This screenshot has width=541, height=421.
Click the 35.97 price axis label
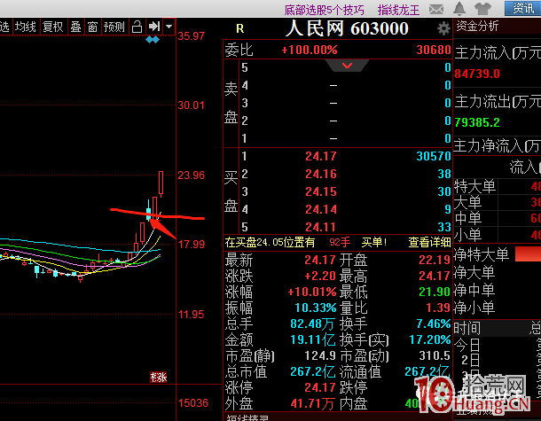(192, 35)
